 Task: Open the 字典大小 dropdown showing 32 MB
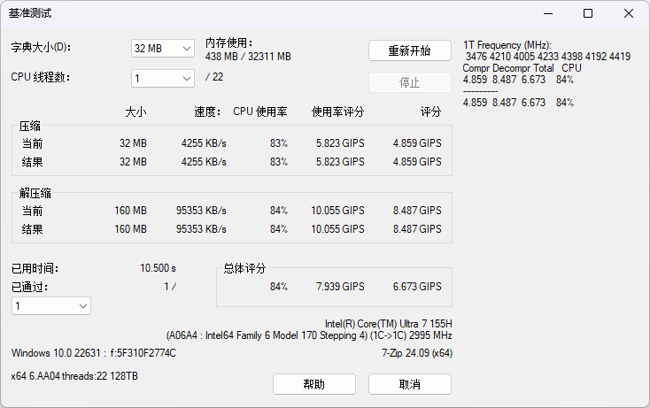coord(162,49)
